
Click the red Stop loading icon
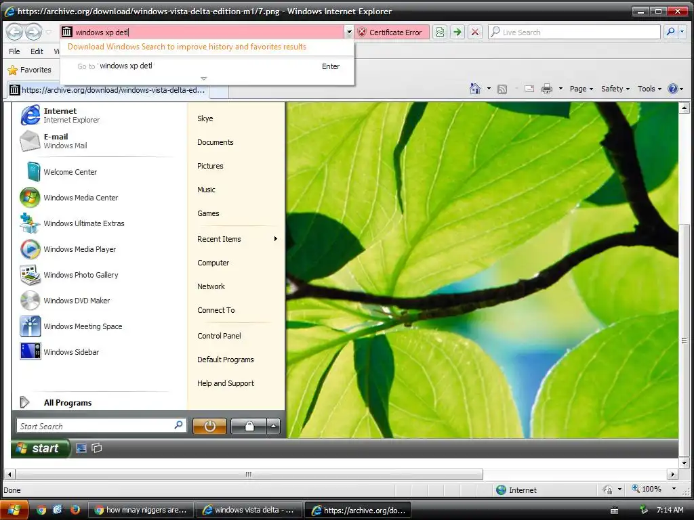(475, 32)
